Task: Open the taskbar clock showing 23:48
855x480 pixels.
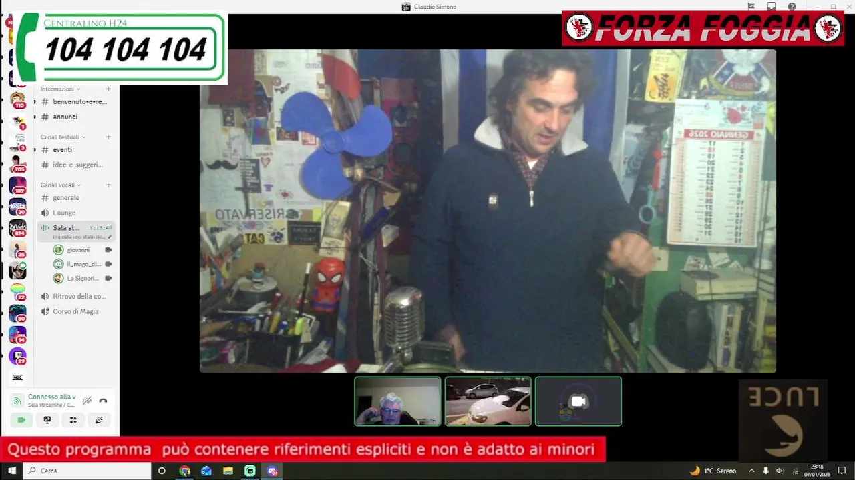Action: coord(816,471)
